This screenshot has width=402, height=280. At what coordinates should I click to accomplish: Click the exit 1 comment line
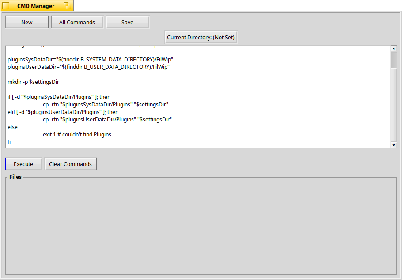pyautogui.click(x=77, y=135)
